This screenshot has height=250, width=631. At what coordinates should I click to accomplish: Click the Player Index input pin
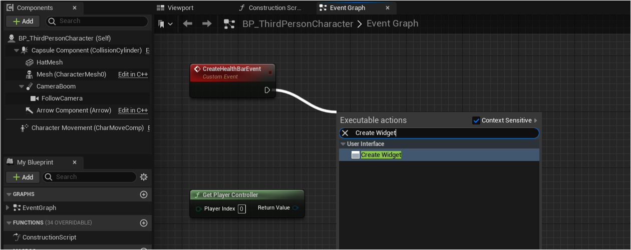click(x=199, y=208)
